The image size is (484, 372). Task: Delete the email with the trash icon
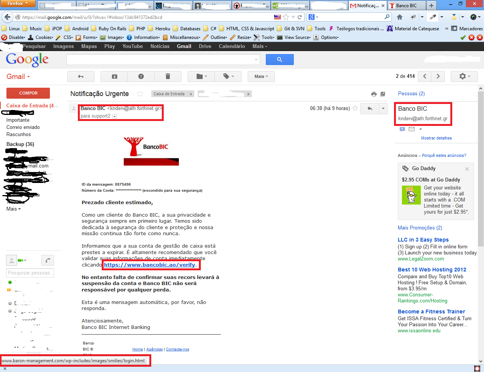coord(168,76)
